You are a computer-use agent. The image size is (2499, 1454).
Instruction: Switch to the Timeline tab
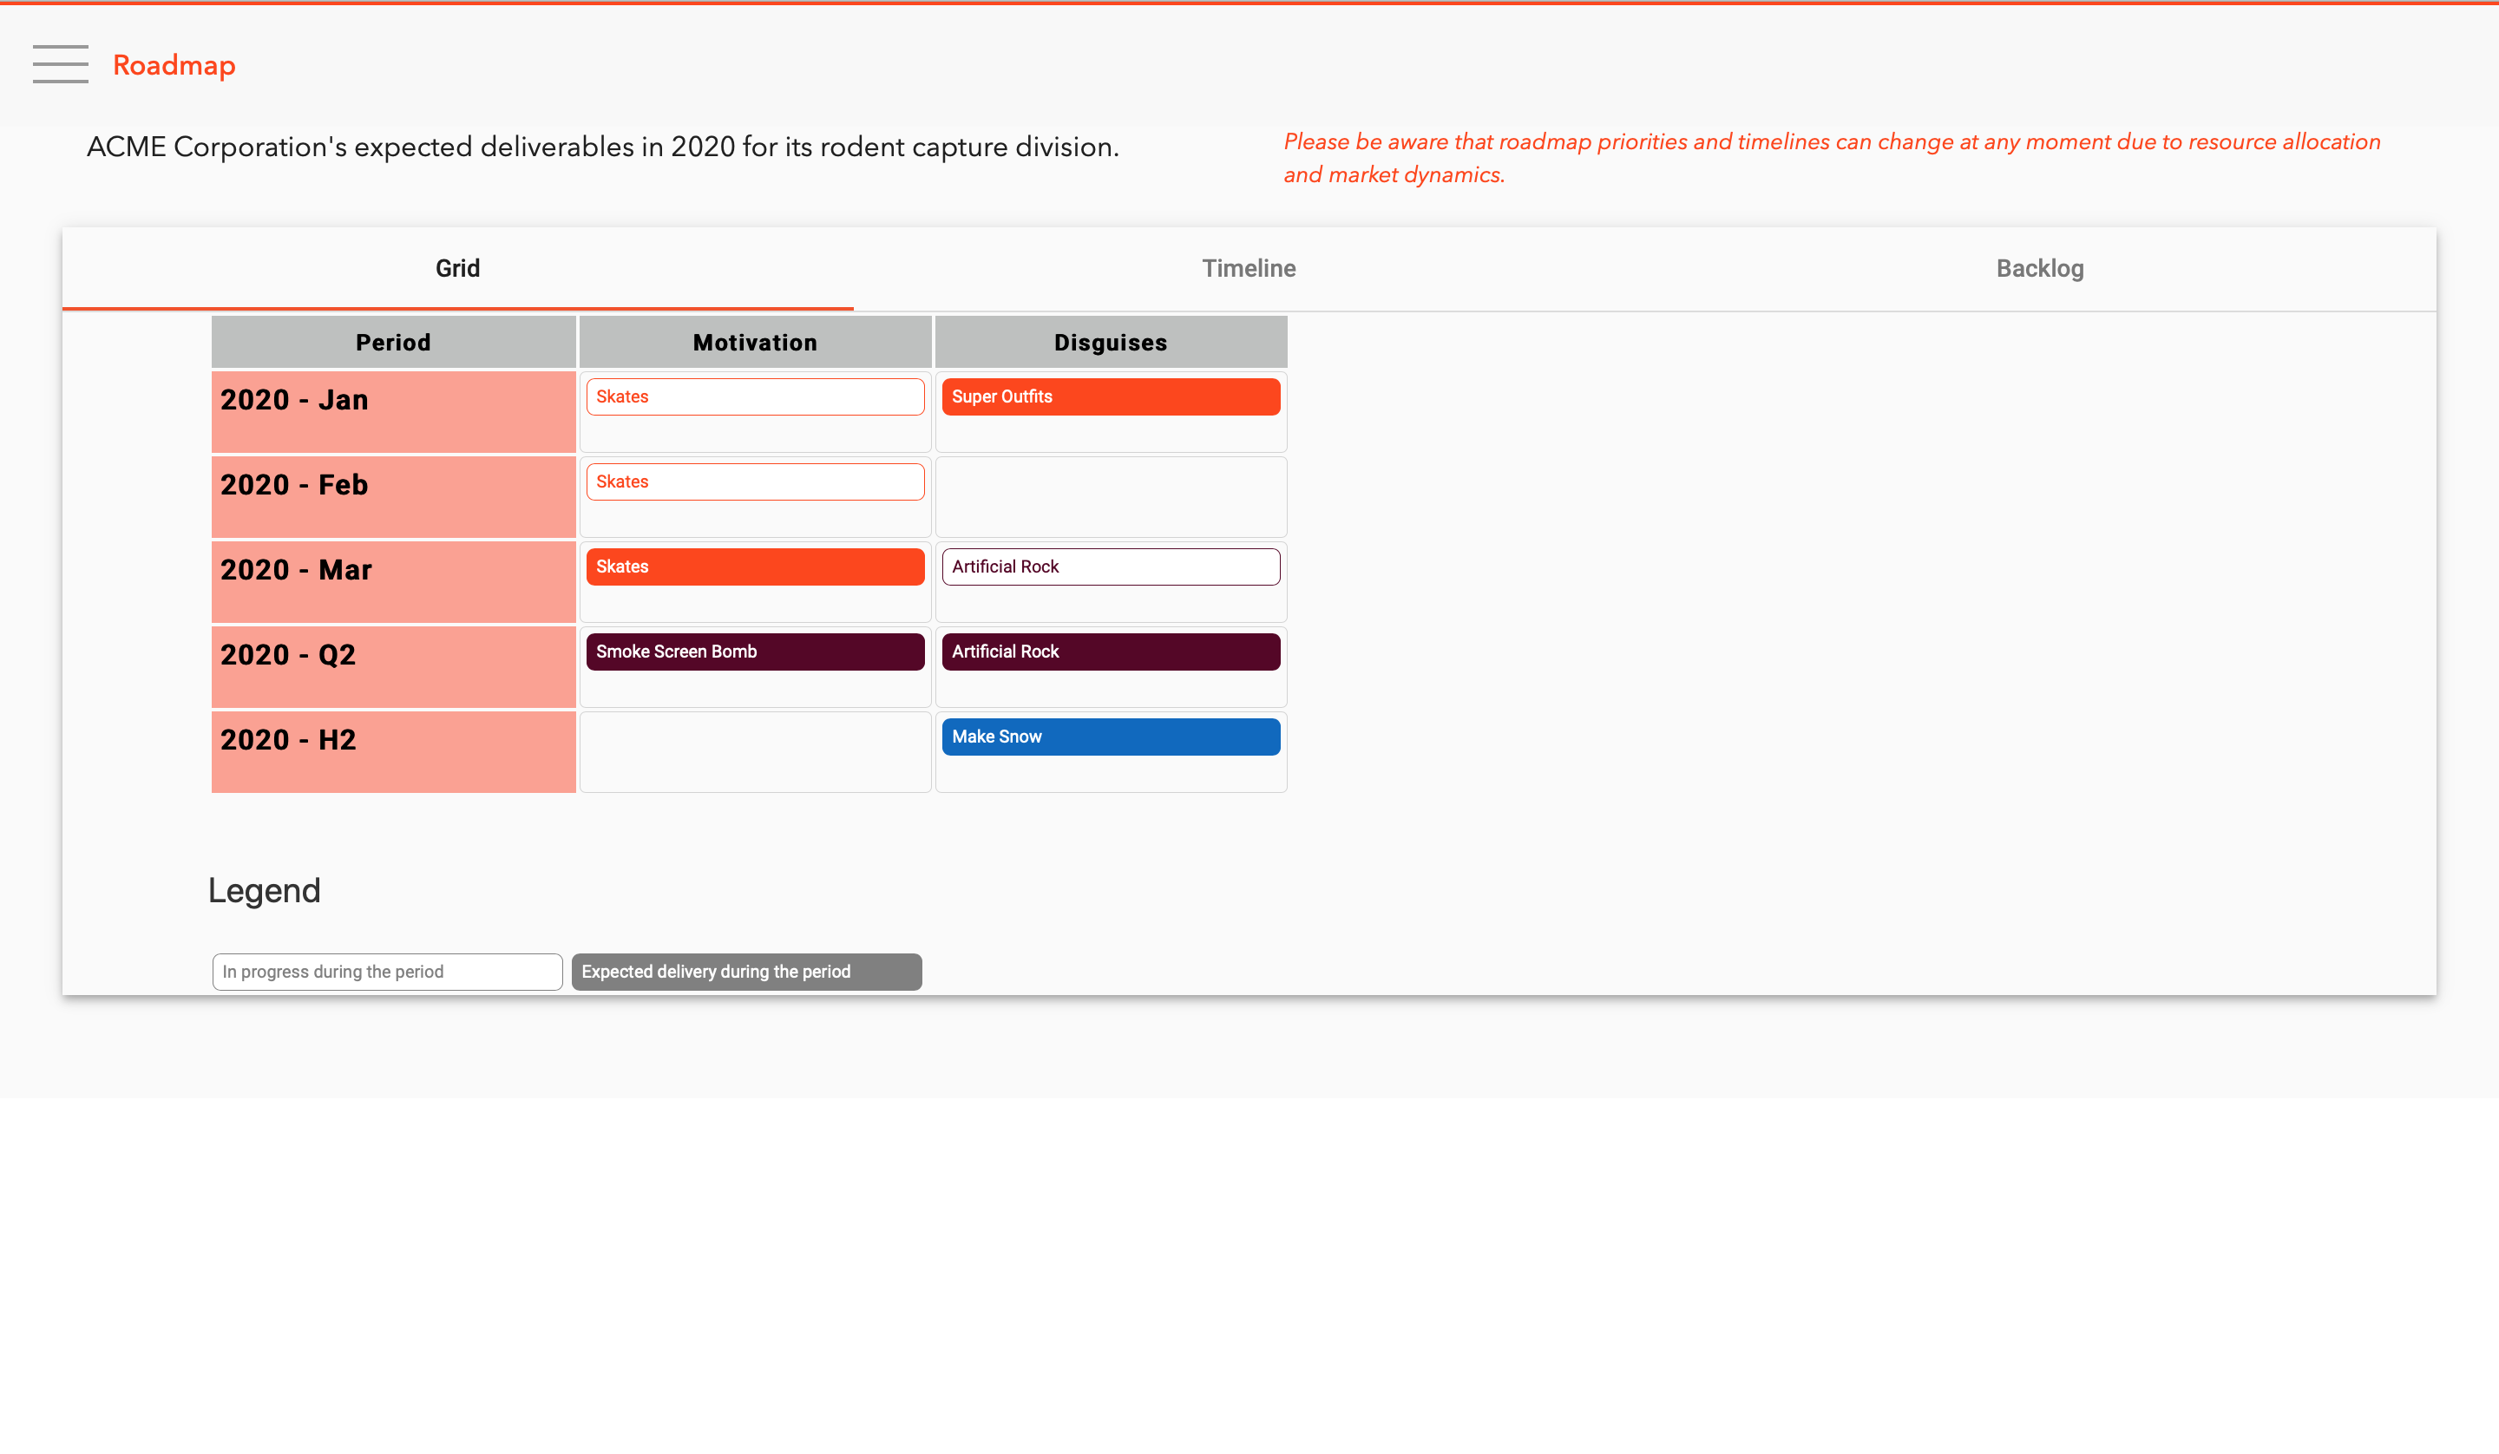tap(1249, 269)
